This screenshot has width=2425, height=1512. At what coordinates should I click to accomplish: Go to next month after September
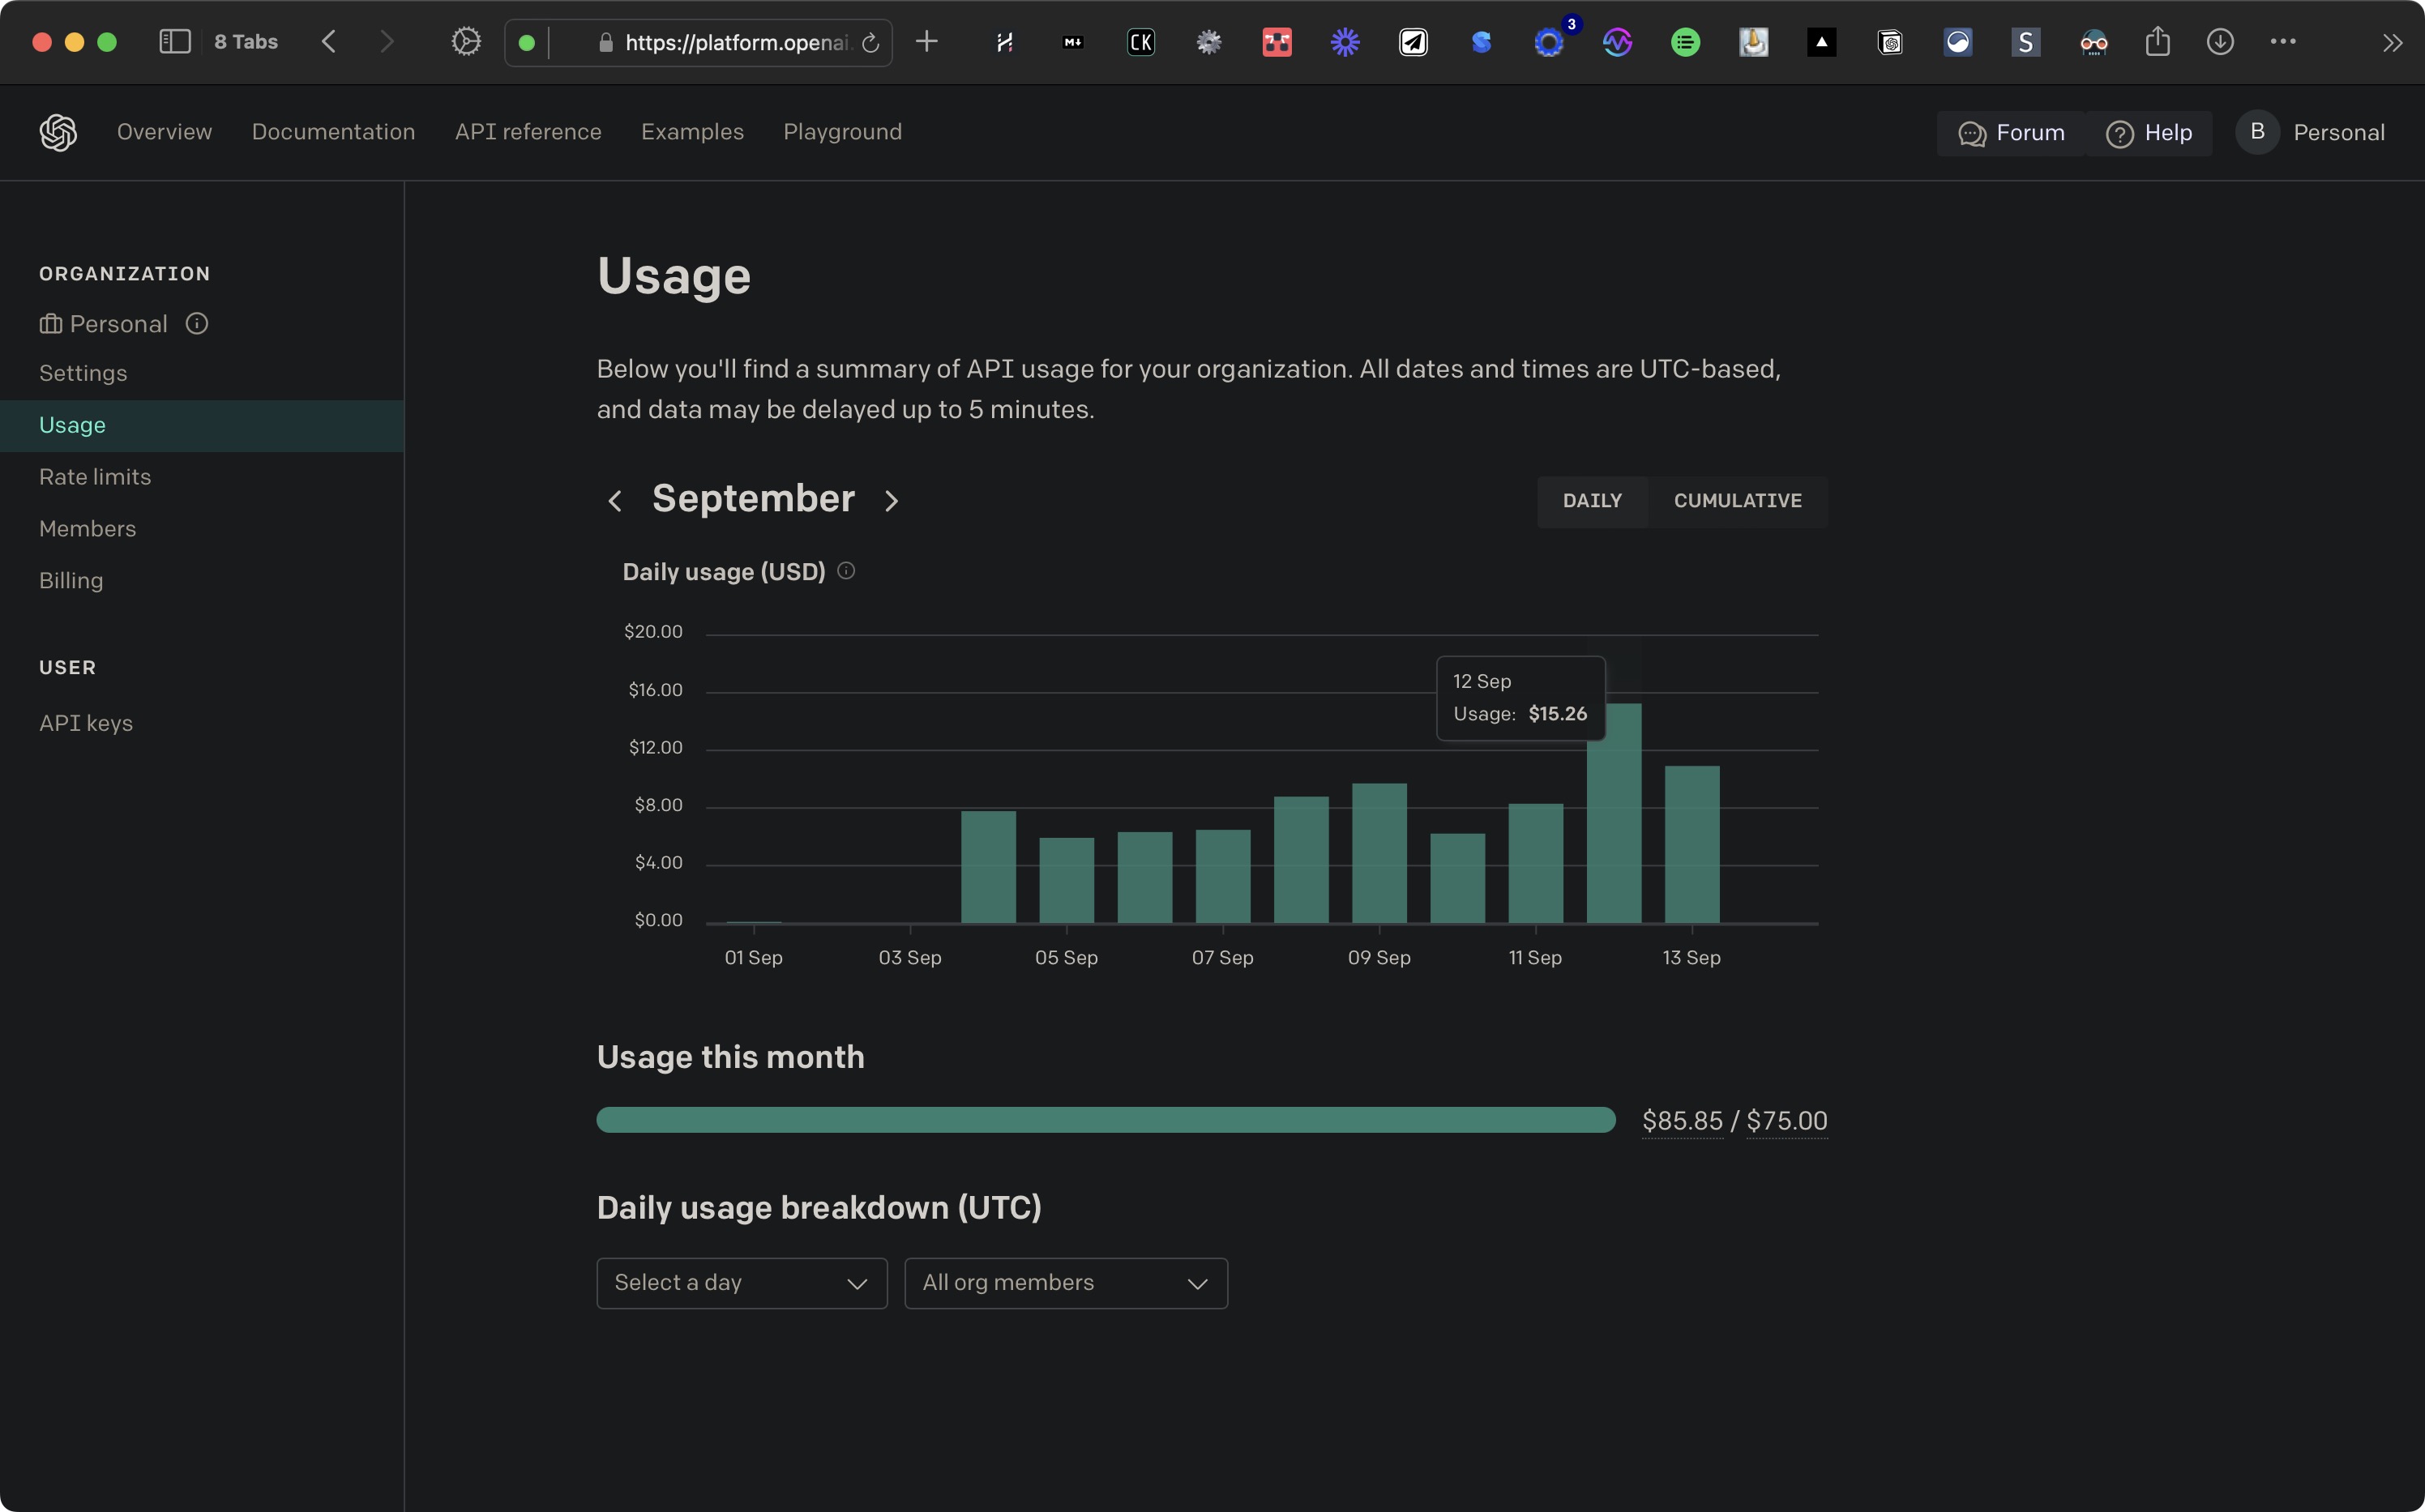click(892, 501)
